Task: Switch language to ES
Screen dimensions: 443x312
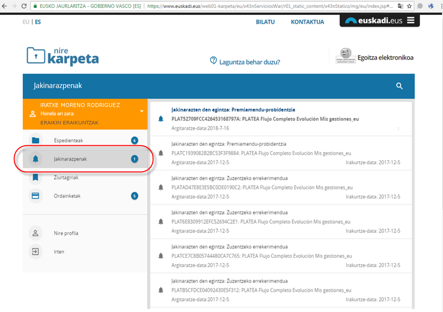Action: pyautogui.click(x=38, y=22)
